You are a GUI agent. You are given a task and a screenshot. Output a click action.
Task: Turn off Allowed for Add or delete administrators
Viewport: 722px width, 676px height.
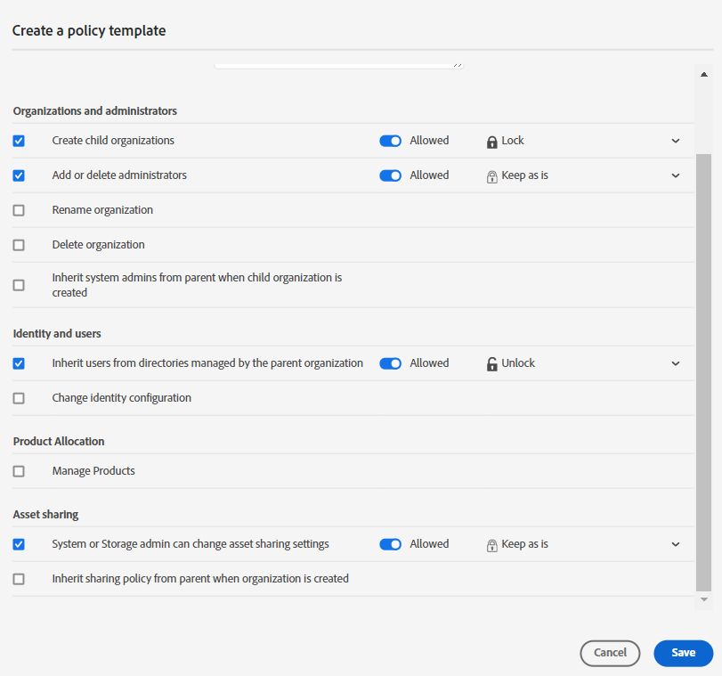(x=390, y=175)
